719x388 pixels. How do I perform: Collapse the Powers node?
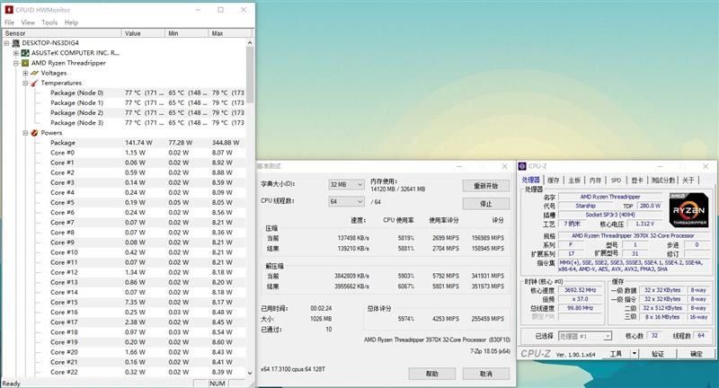[x=26, y=133]
